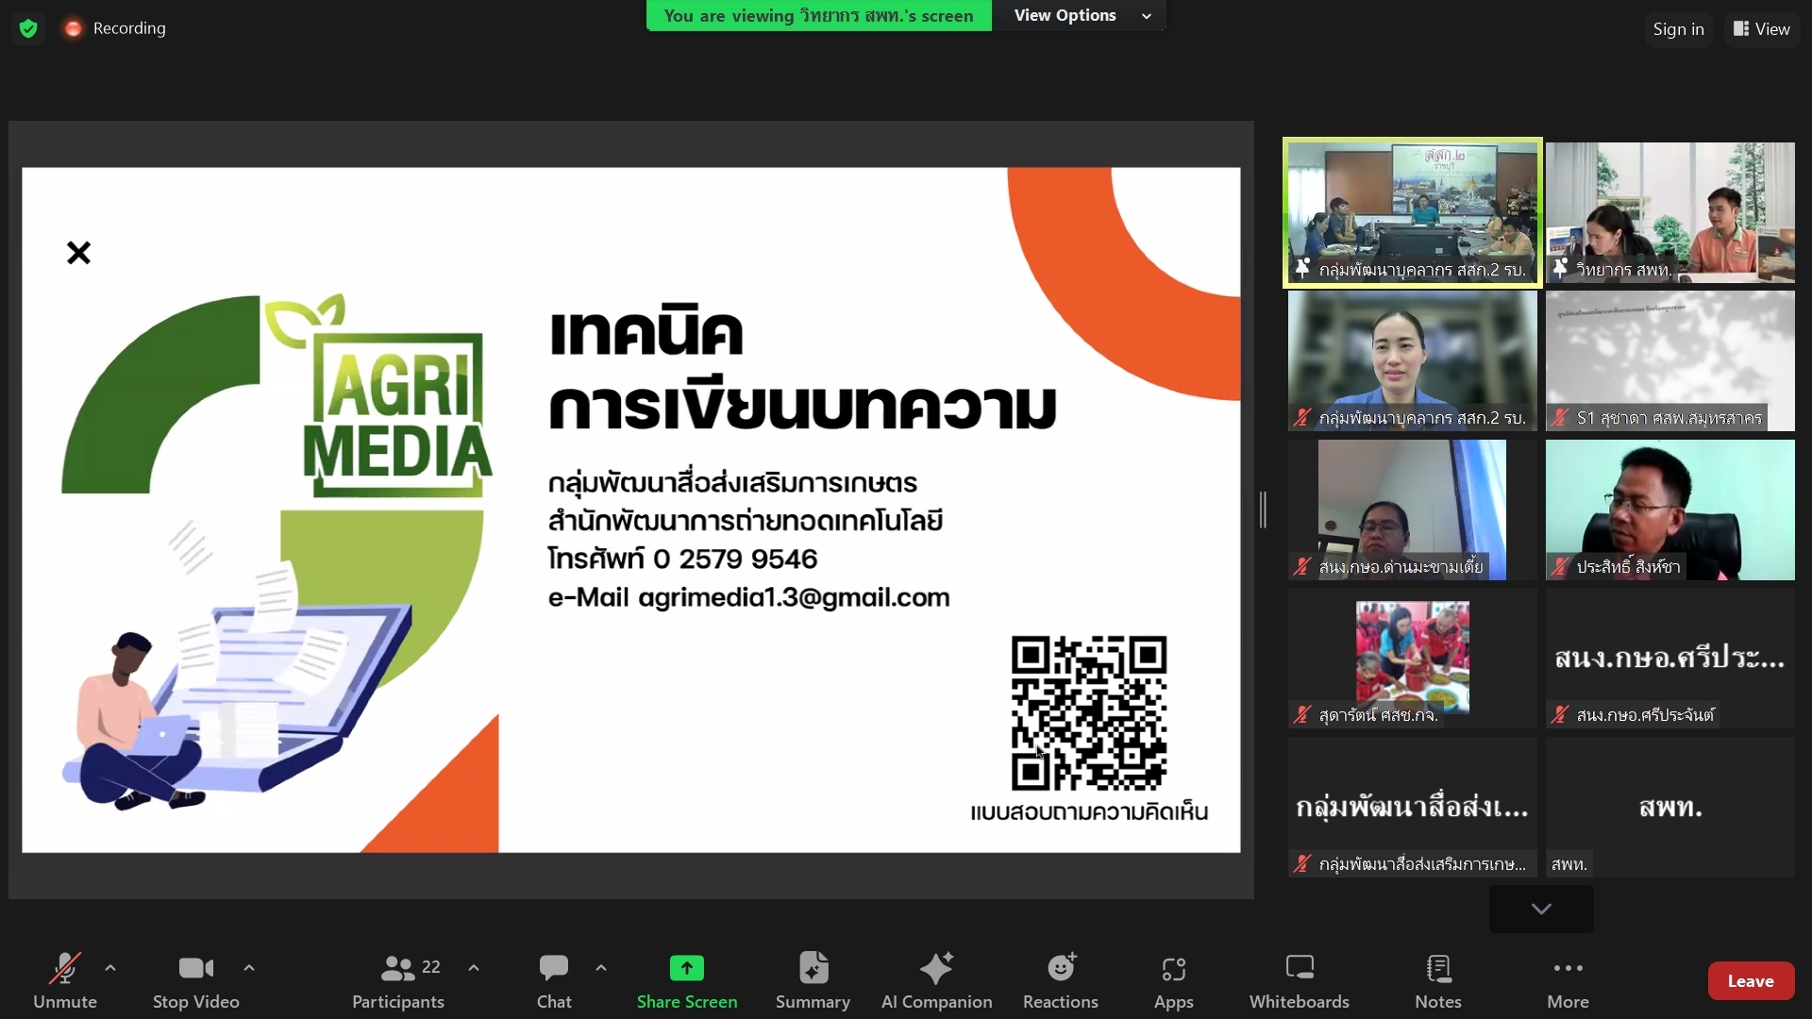Select the ประสิทธิ์ สิงห์ชา video tile
1812x1019 pixels.
pyautogui.click(x=1669, y=509)
